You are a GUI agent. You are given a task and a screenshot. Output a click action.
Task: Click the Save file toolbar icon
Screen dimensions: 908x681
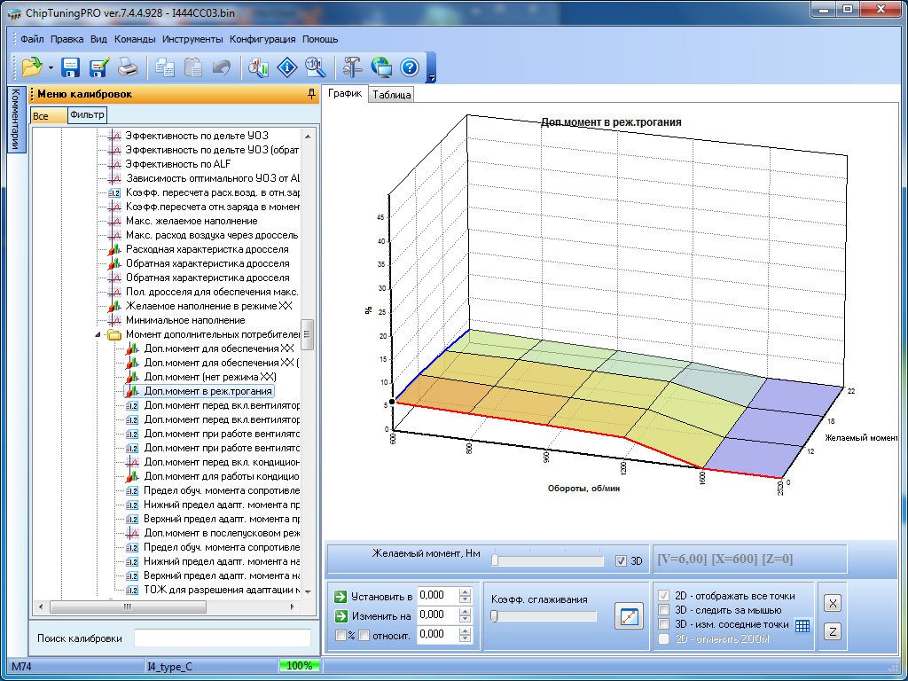tap(71, 67)
